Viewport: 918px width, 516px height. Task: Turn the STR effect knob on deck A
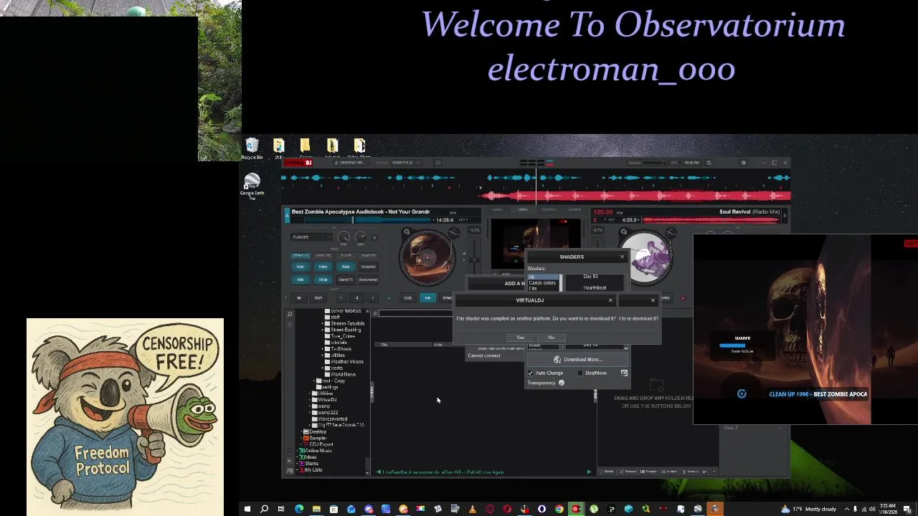point(344,238)
